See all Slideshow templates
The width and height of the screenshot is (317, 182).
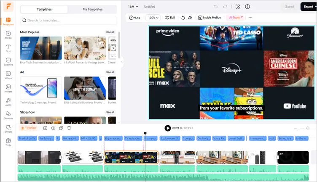[x=110, y=112]
